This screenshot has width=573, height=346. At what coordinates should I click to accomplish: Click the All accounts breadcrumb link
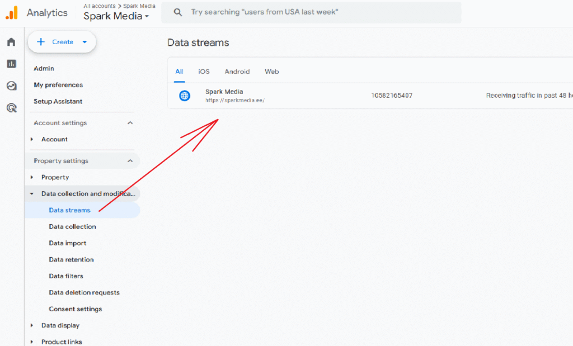point(100,6)
